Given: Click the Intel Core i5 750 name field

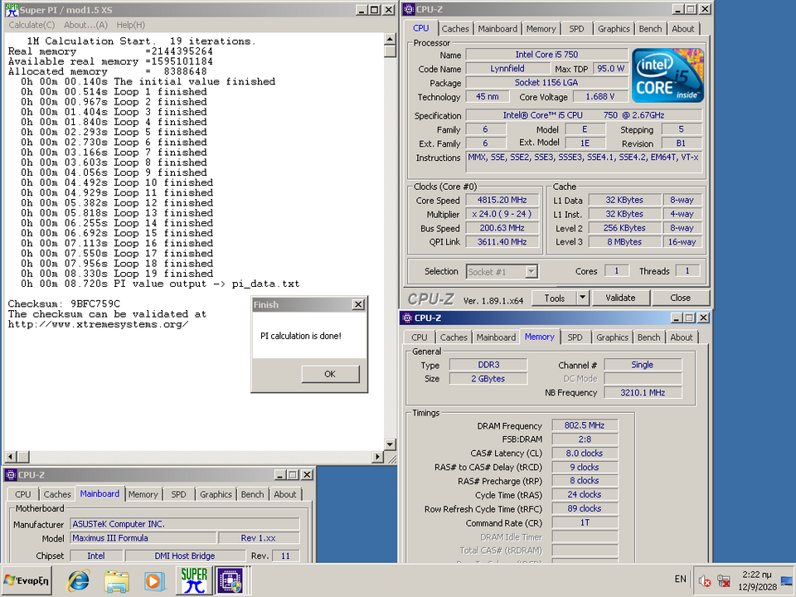Looking at the screenshot, I should [546, 55].
